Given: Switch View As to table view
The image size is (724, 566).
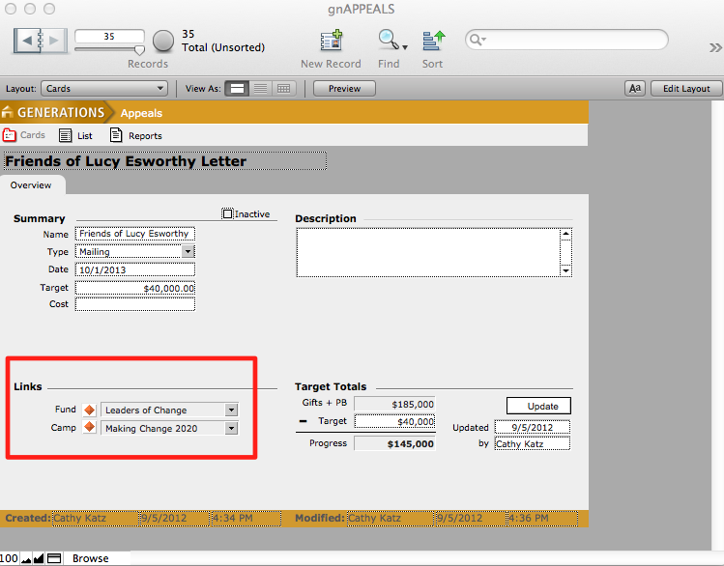Looking at the screenshot, I should click(283, 89).
